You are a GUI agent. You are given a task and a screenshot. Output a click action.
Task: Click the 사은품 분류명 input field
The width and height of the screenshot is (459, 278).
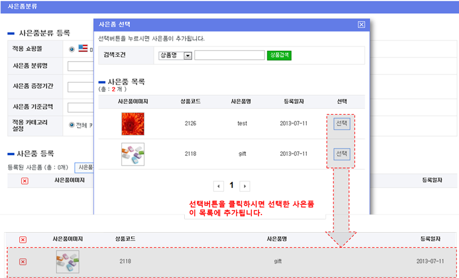pos(80,66)
